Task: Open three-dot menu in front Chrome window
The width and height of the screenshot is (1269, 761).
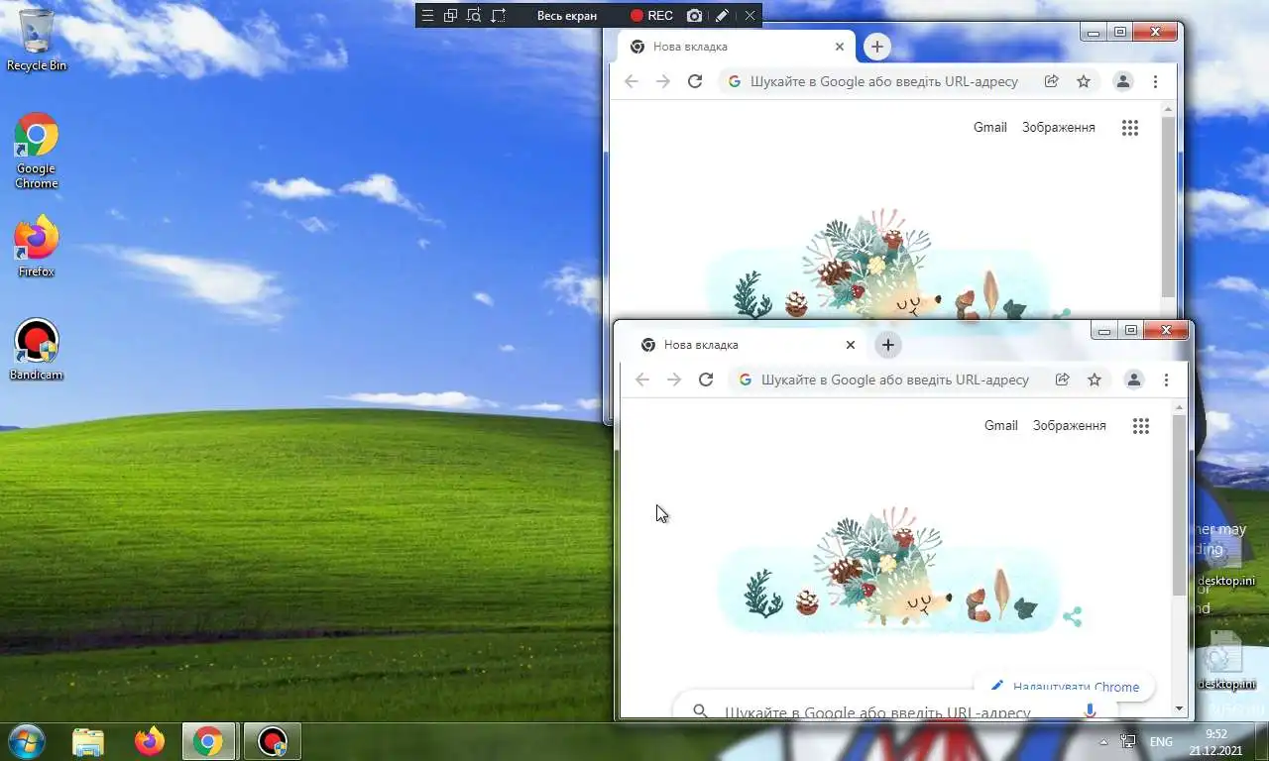Action: (x=1166, y=380)
